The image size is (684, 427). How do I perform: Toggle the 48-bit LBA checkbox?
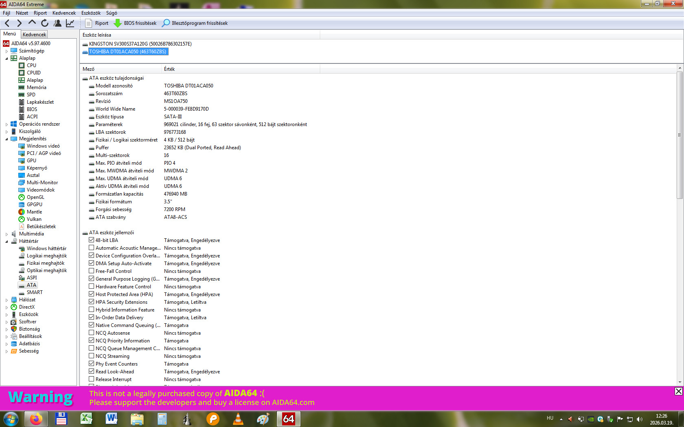tap(92, 240)
